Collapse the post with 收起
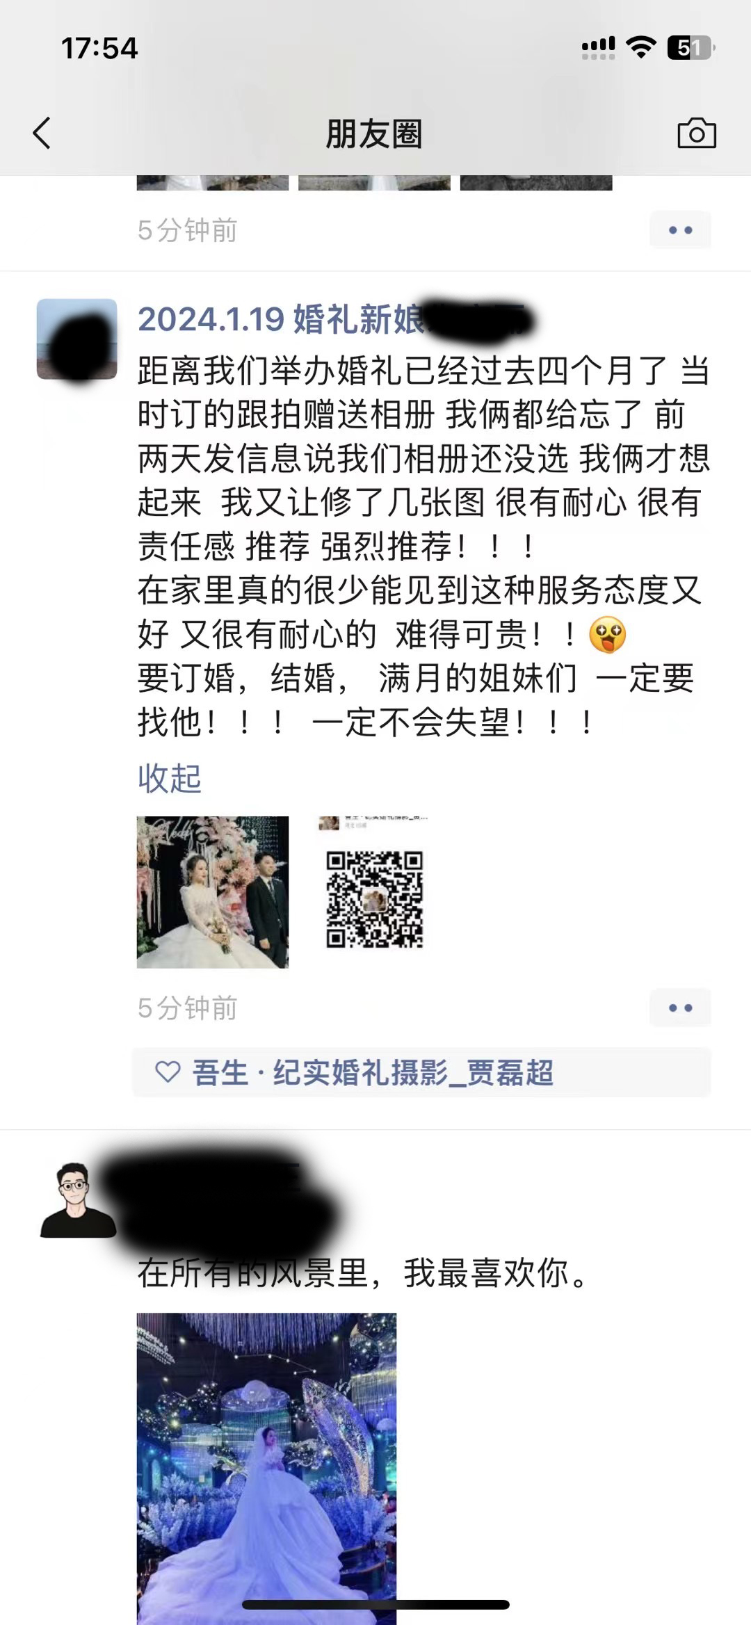 click(x=169, y=778)
